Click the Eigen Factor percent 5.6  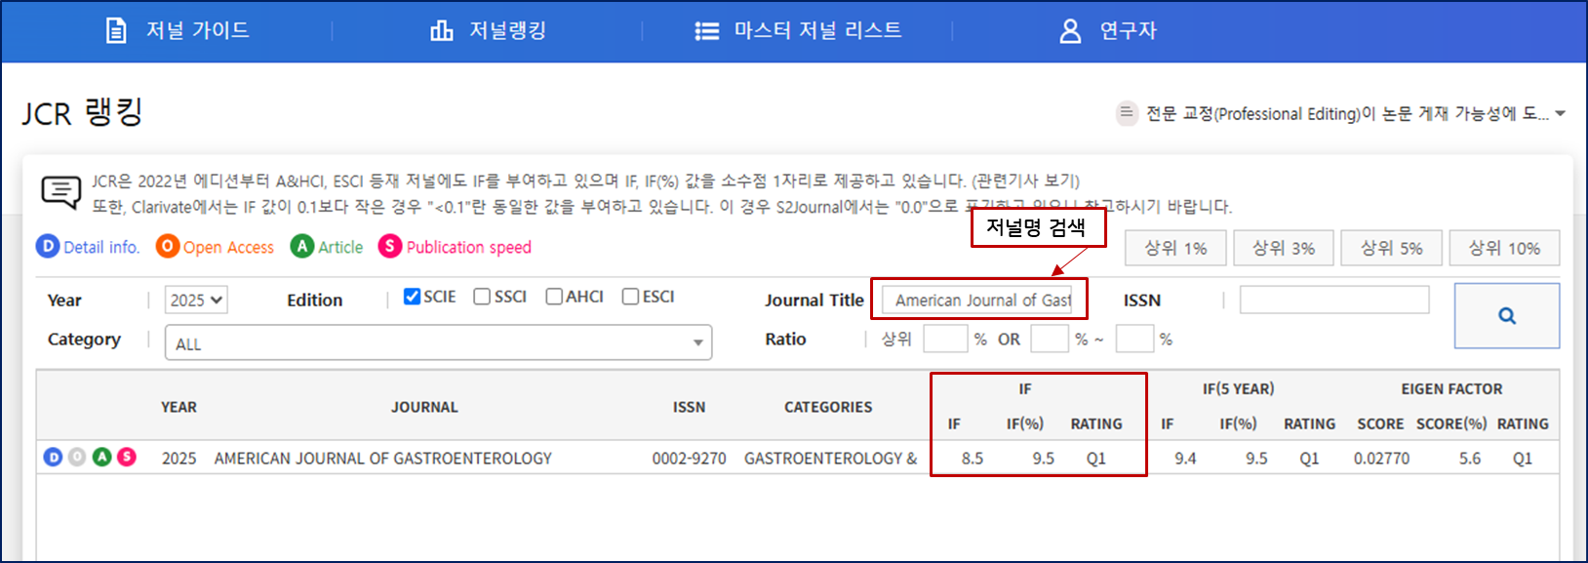click(1470, 458)
